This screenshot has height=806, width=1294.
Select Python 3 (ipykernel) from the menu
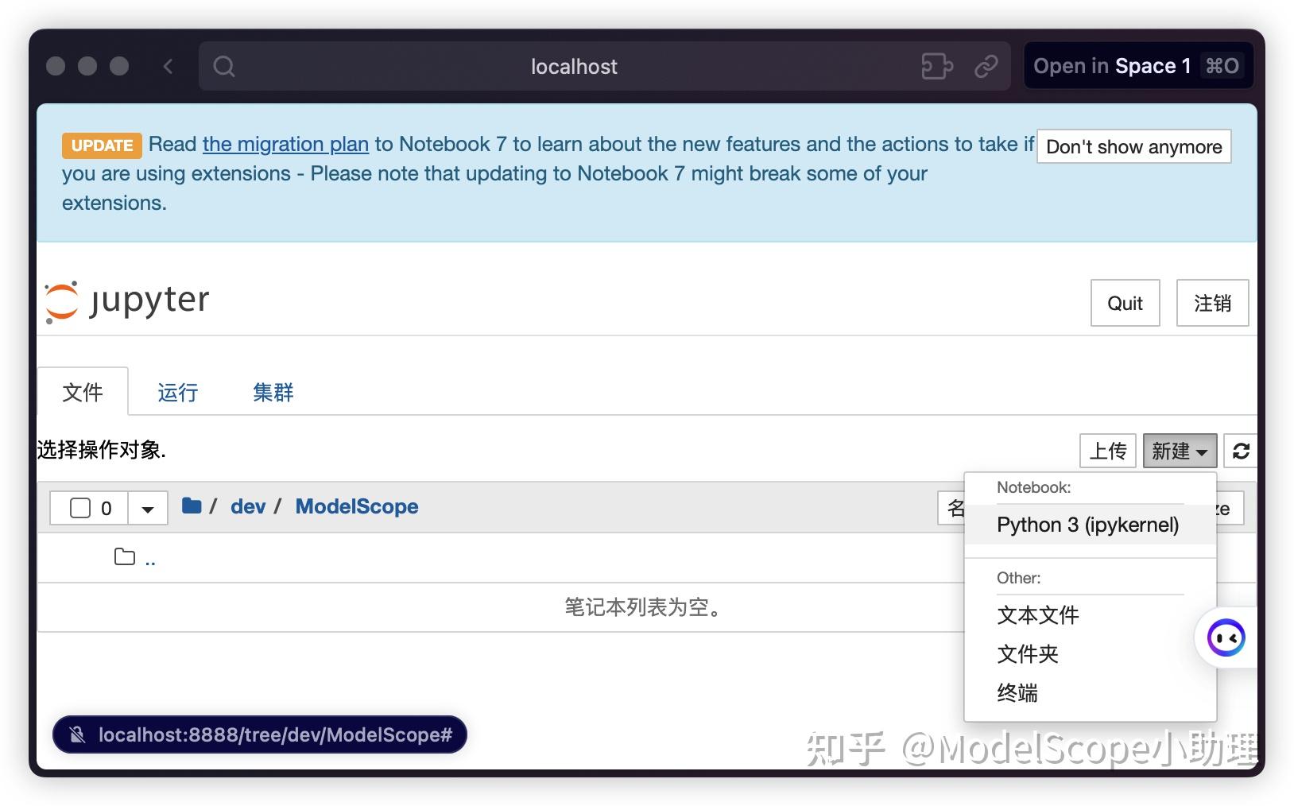click(1088, 525)
